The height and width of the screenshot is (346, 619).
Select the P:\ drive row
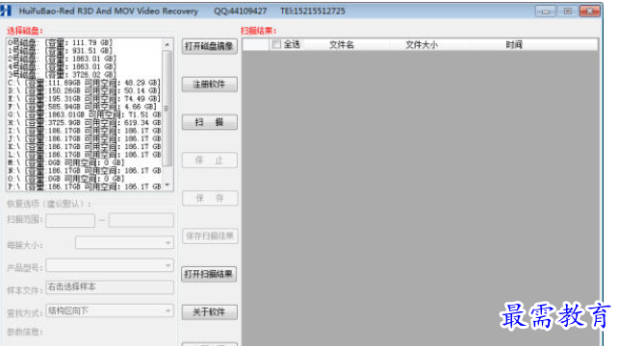click(x=85, y=186)
